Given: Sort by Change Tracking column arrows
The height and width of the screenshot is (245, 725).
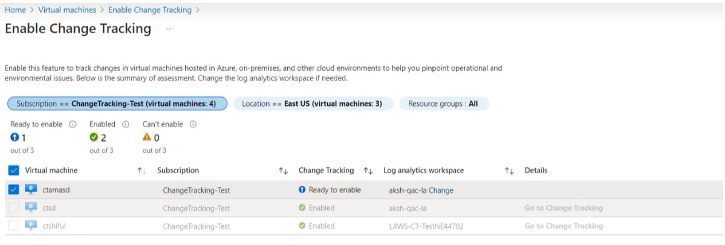Looking at the screenshot, I should [368, 171].
